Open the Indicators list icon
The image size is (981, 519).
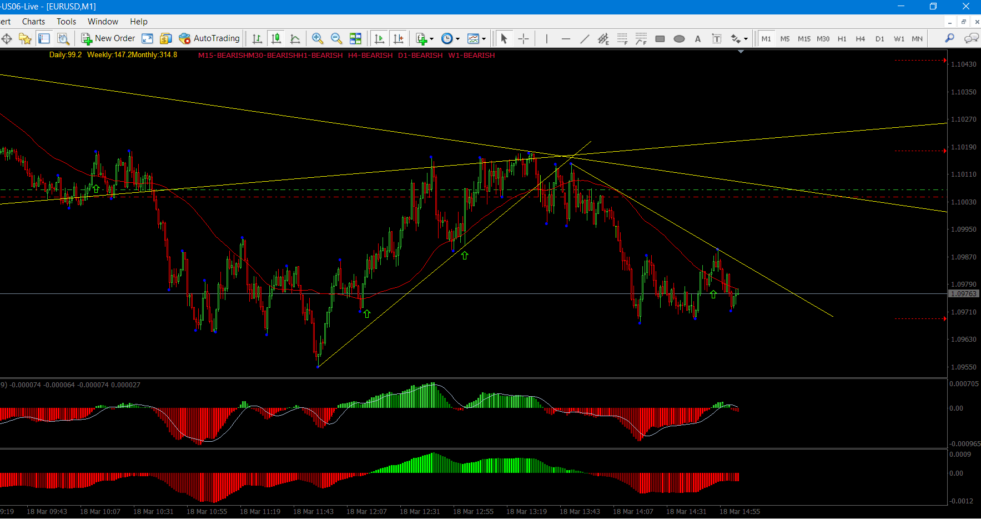click(421, 38)
